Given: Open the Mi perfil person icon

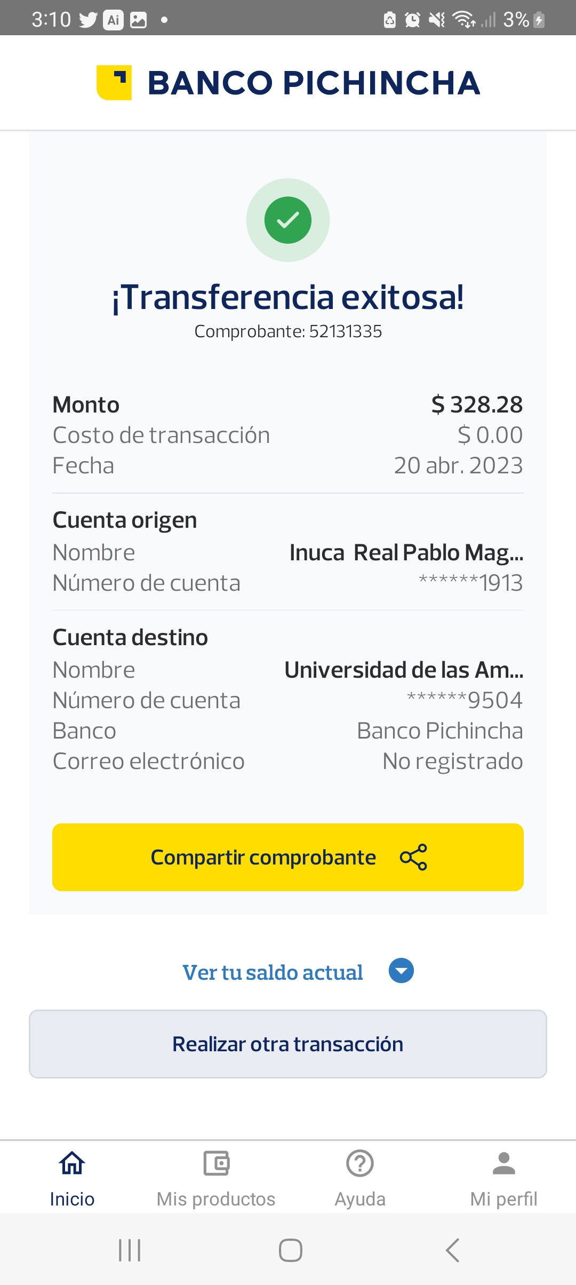Looking at the screenshot, I should 503,1163.
